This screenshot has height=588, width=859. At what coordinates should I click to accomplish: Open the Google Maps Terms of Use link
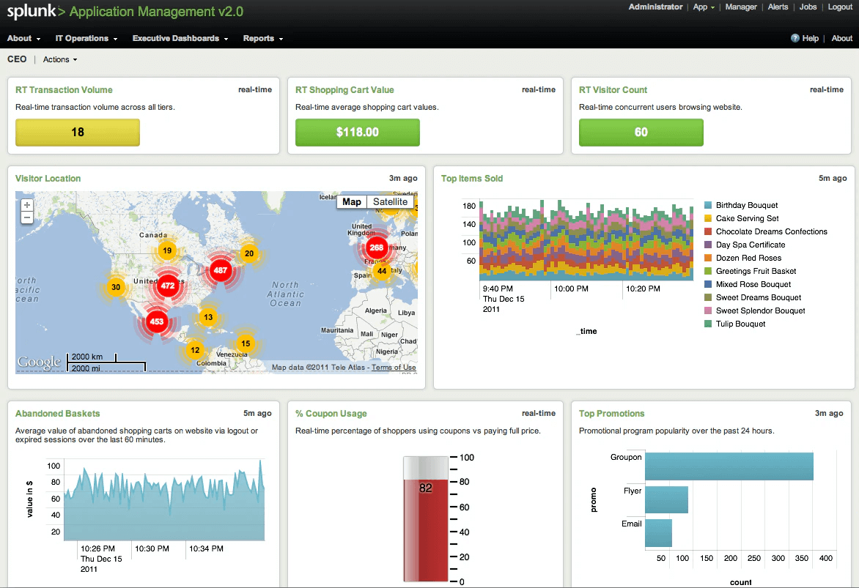click(394, 368)
